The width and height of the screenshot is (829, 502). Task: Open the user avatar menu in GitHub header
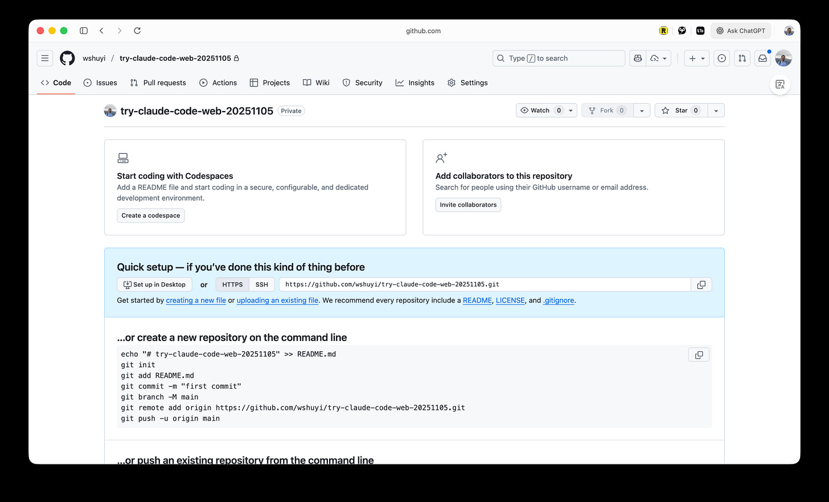tap(783, 58)
